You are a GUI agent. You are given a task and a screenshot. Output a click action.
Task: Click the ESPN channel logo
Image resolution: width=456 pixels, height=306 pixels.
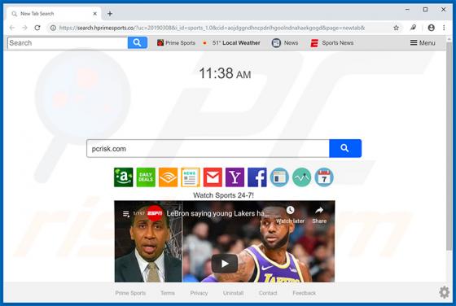[155, 213]
